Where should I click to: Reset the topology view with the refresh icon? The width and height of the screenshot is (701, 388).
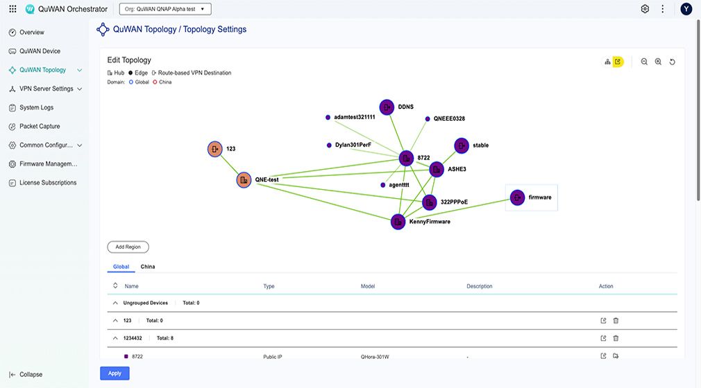673,62
